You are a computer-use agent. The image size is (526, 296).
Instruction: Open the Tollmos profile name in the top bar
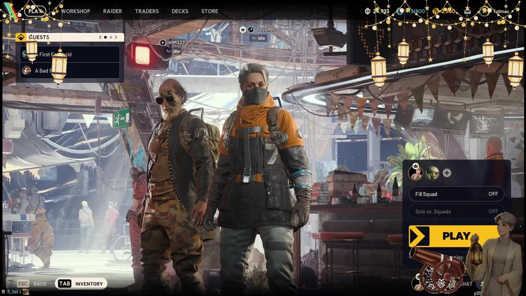click(501, 12)
